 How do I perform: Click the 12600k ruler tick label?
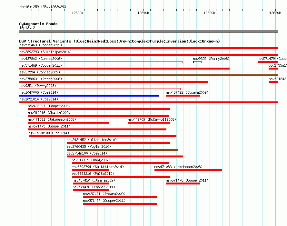77,13
